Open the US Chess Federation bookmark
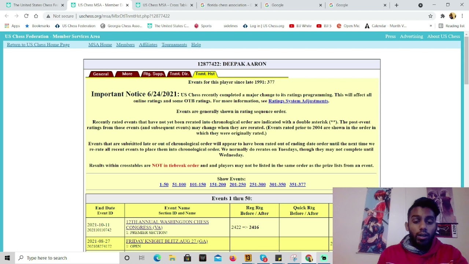This screenshot has height=264, width=469. click(75, 26)
